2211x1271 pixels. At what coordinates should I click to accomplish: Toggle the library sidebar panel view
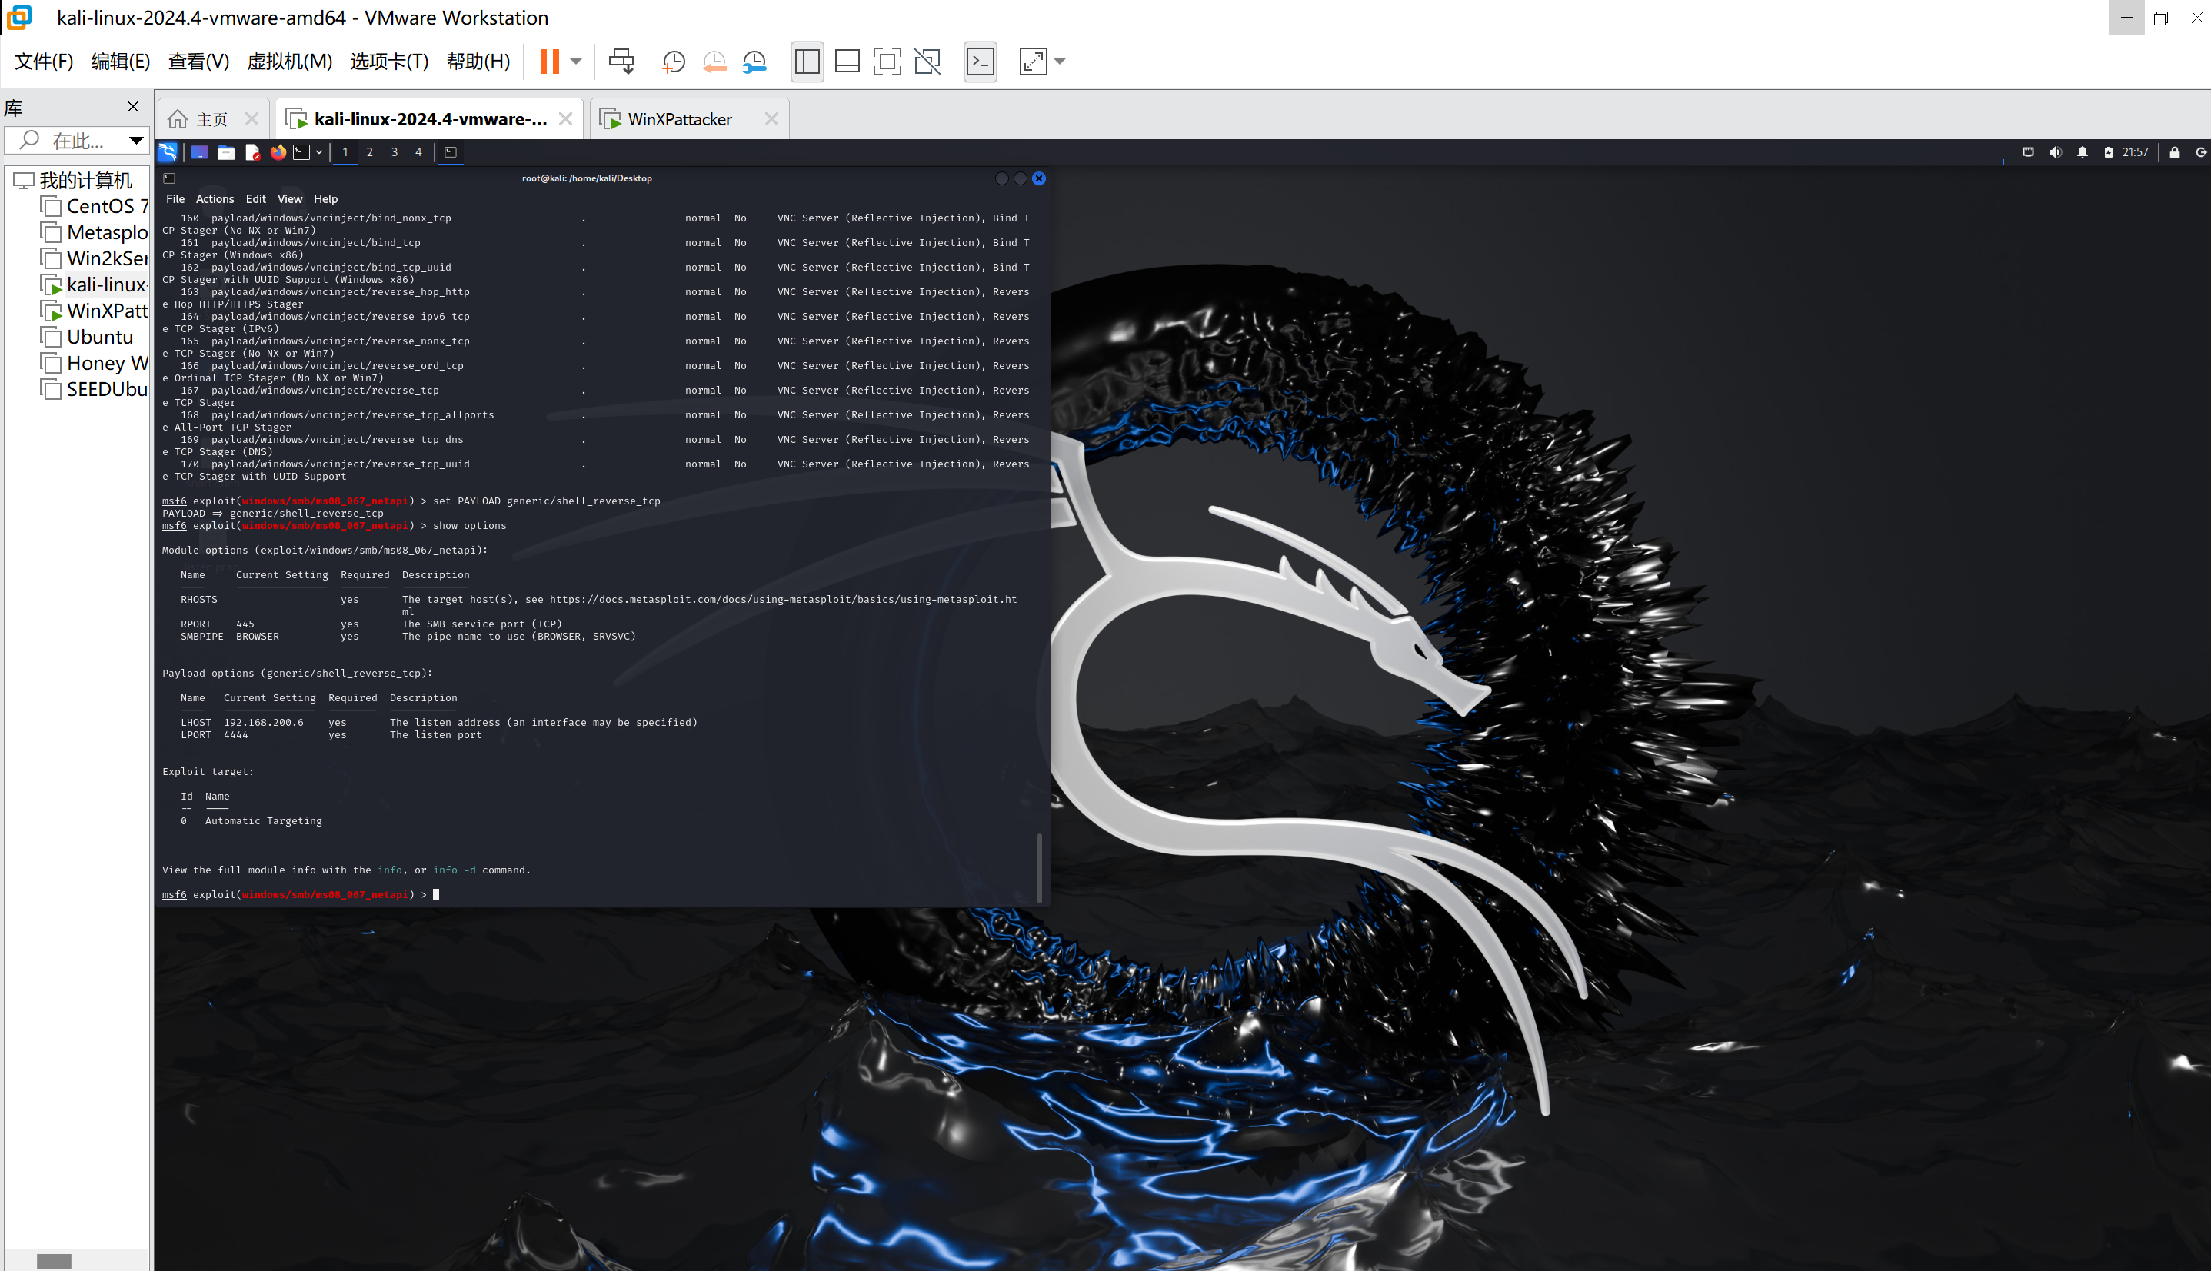[807, 61]
